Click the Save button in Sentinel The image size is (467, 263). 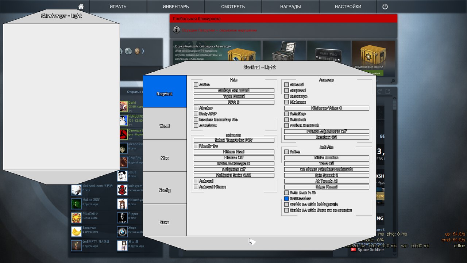(x=165, y=222)
